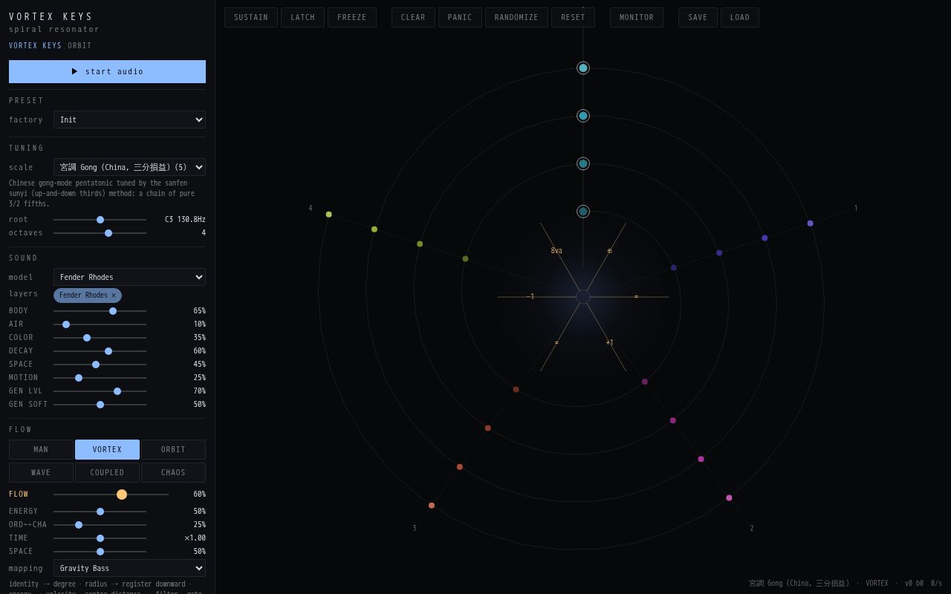Adjust the octaves slider
The height and width of the screenshot is (594, 951).
pos(100,233)
